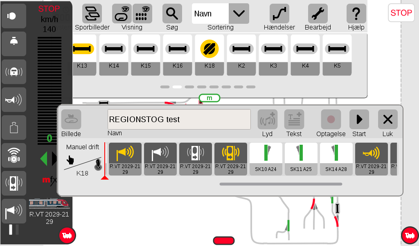419x246 pixels.
Task: Close event editor with Luk
Action: [x=388, y=119]
